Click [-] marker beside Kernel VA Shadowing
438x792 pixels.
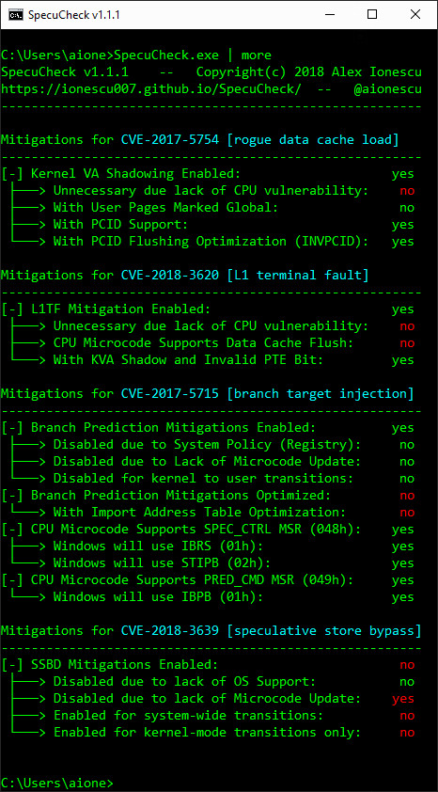(12, 174)
